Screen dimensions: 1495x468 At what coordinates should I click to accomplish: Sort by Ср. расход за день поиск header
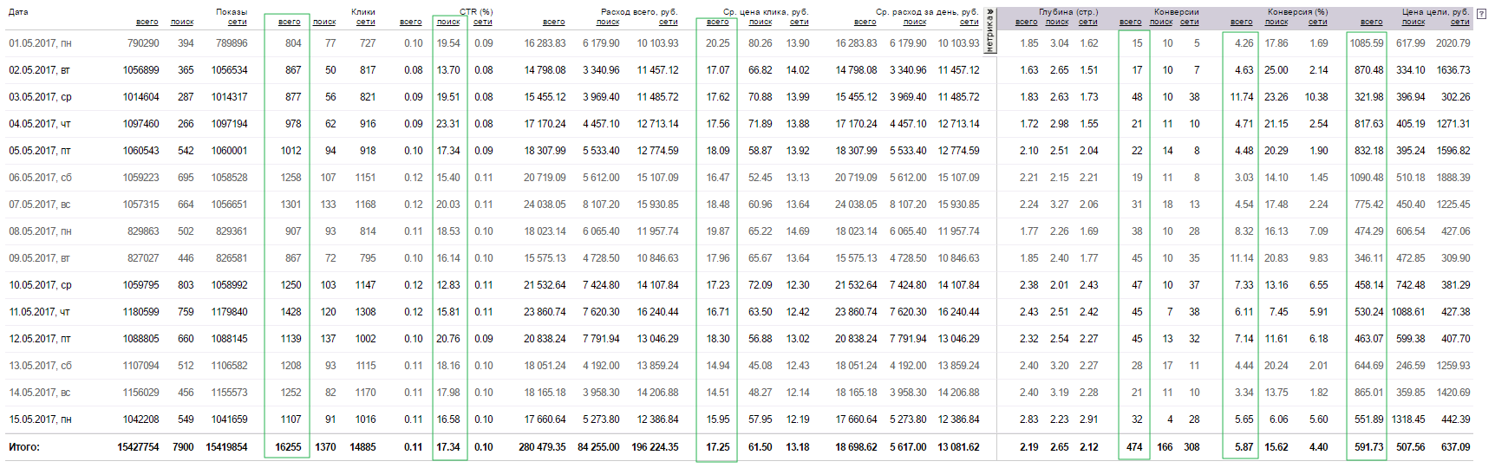point(915,23)
